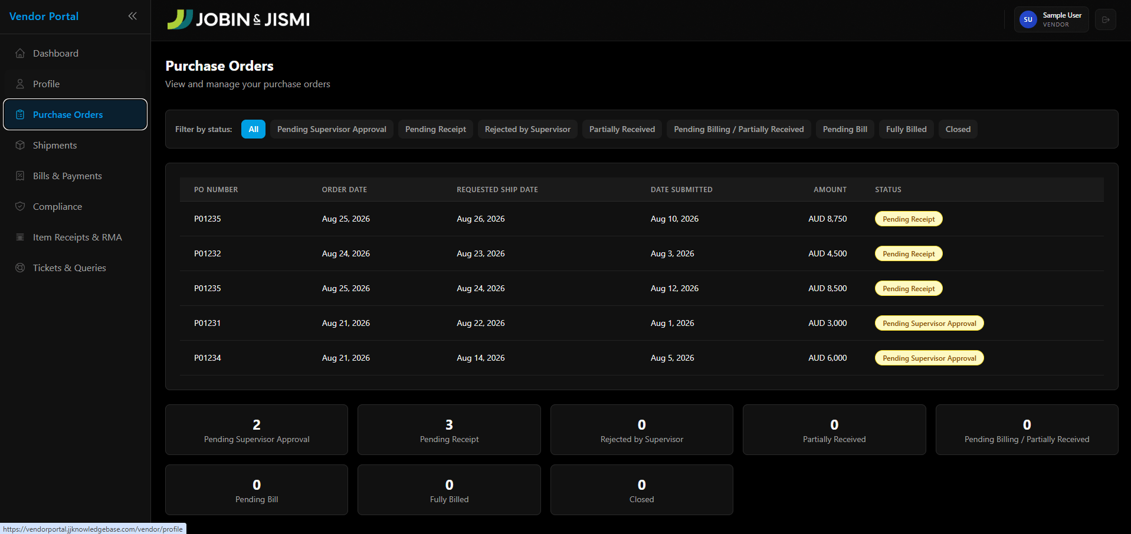This screenshot has height=534, width=1131.
Task: Click the Fully Billed summary card
Action: [x=449, y=490]
